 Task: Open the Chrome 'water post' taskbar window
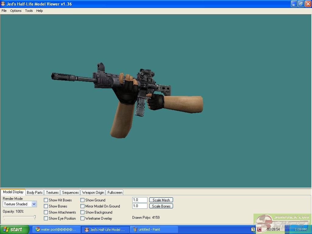(x=56, y=229)
